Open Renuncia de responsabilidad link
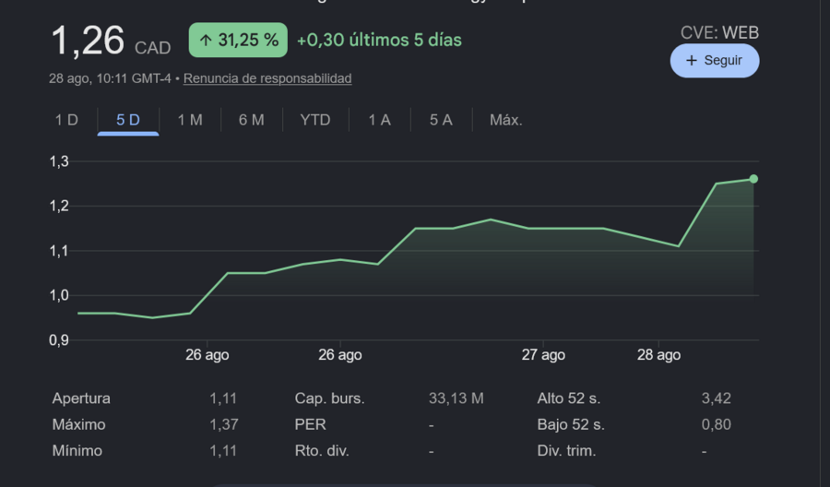830x487 pixels. 267,78
